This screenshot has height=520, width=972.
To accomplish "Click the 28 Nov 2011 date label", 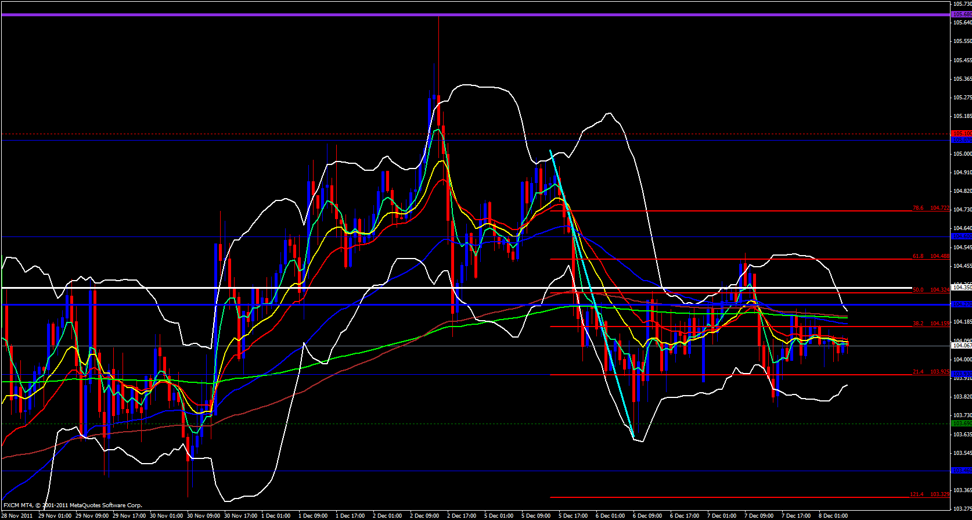I will [17, 516].
